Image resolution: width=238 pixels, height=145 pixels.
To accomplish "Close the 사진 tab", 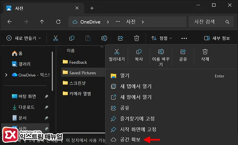I will [x=77, y=8].
